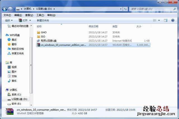
Task: Click 新建文件夹 on the toolbar
Action: 43,20
